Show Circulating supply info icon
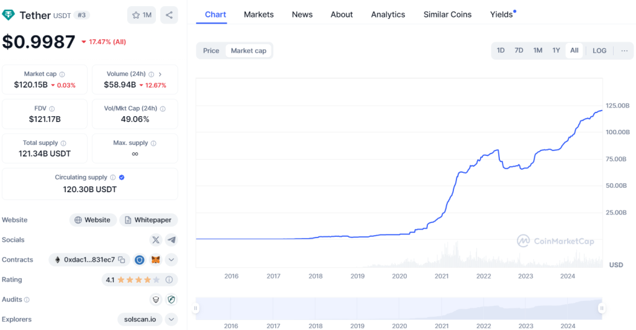The width and height of the screenshot is (636, 330). point(113,177)
